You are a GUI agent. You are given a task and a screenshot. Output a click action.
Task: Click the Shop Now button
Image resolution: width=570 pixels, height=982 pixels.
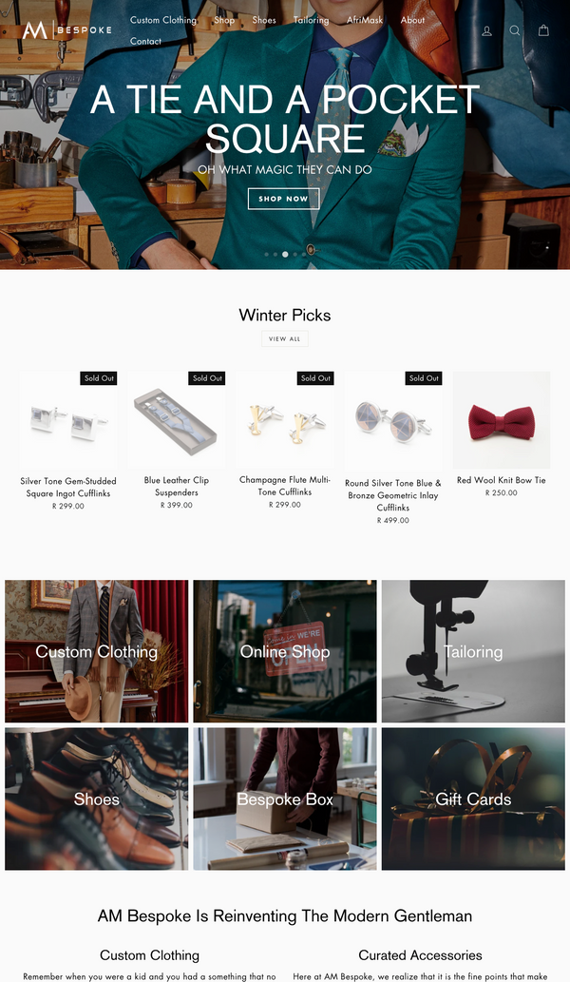(283, 199)
